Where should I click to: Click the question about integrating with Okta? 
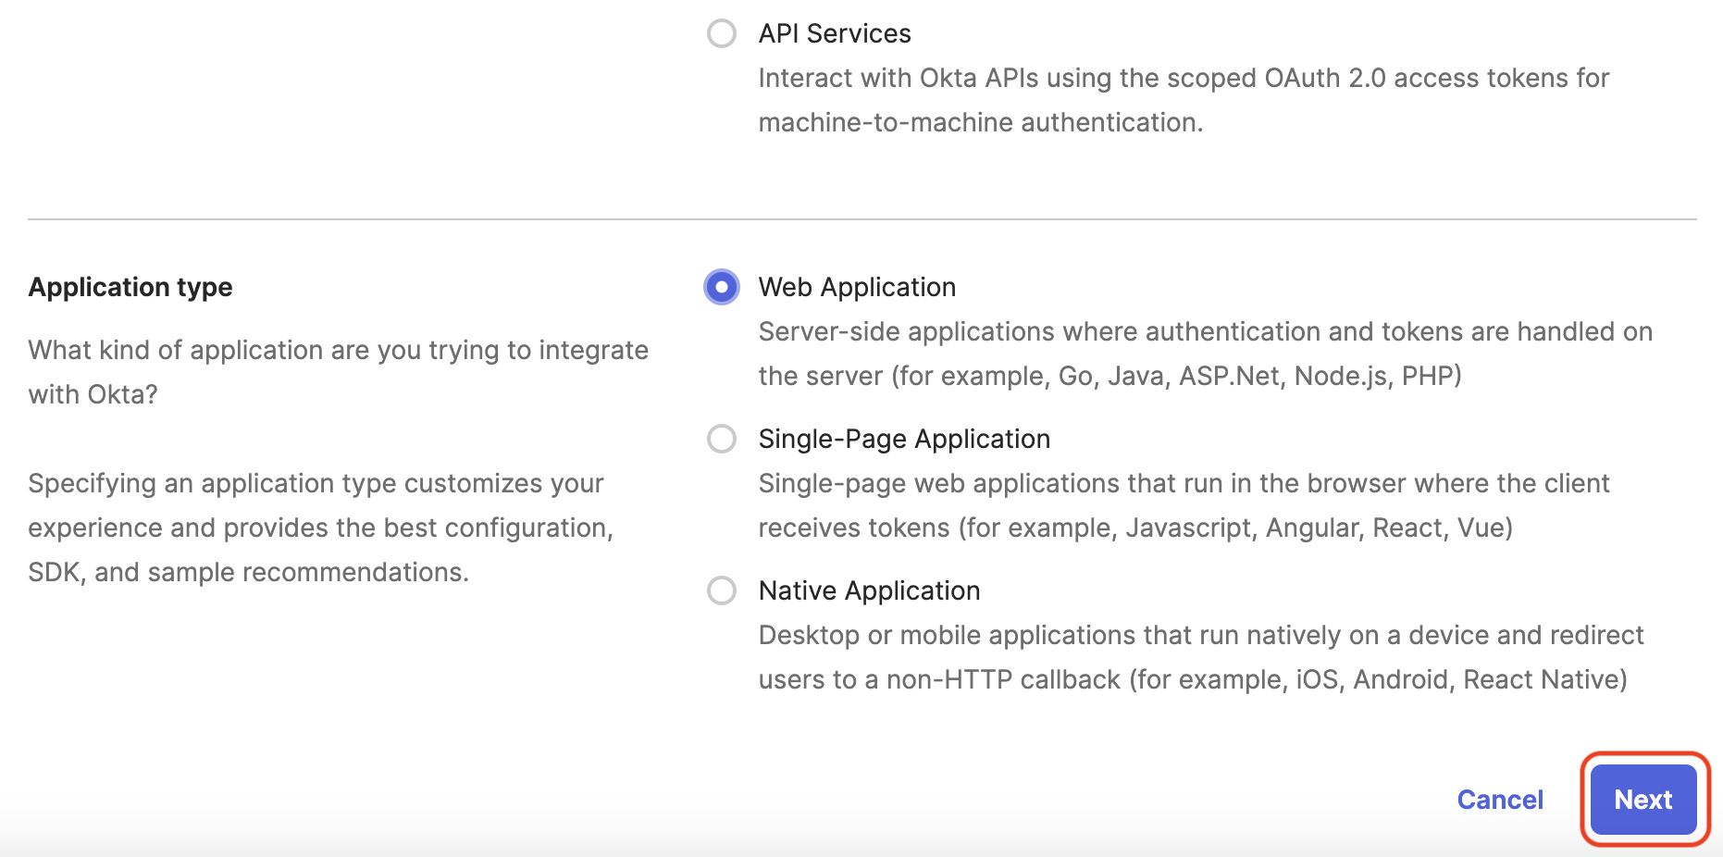point(339,372)
